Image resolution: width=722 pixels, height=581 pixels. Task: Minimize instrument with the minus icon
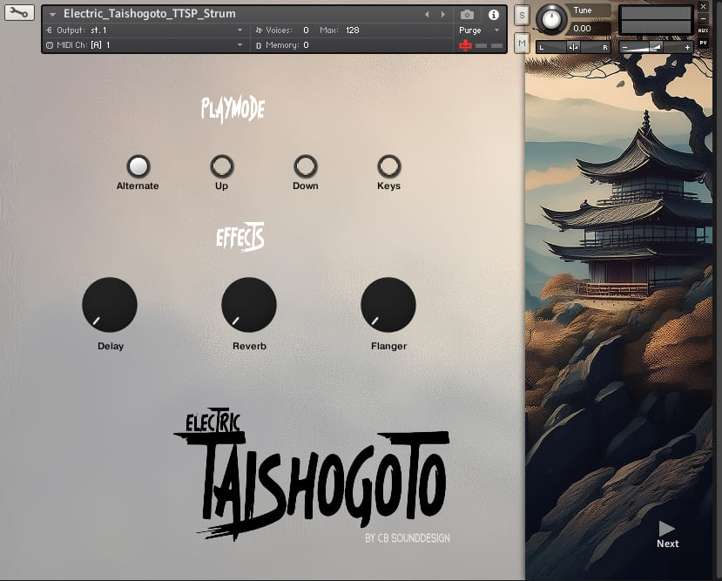pyautogui.click(x=703, y=19)
